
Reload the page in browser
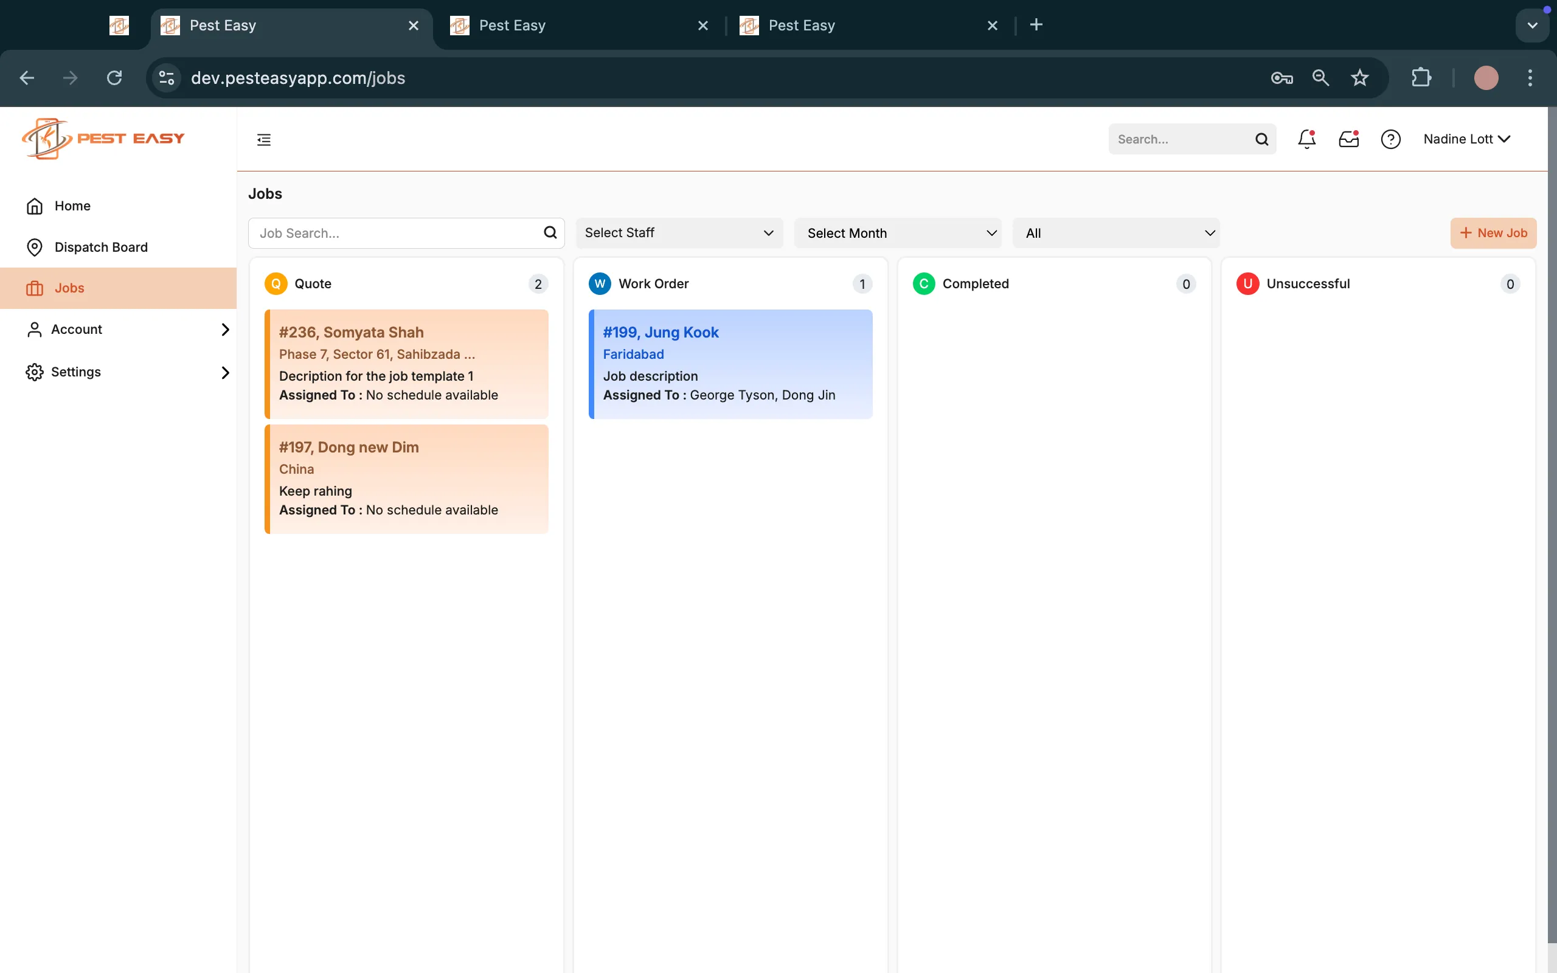pyautogui.click(x=114, y=78)
